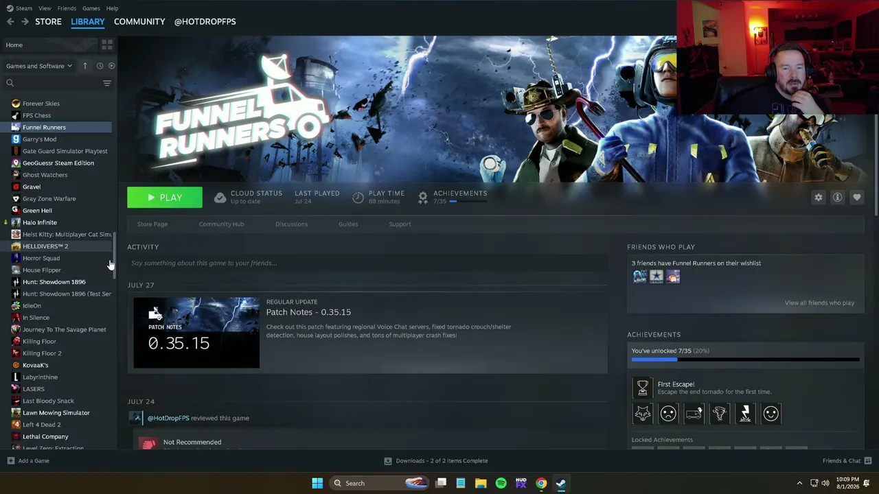Image resolution: width=879 pixels, height=494 pixels.
Task: Toggle the ready-to-play filter icon
Action: click(x=112, y=66)
